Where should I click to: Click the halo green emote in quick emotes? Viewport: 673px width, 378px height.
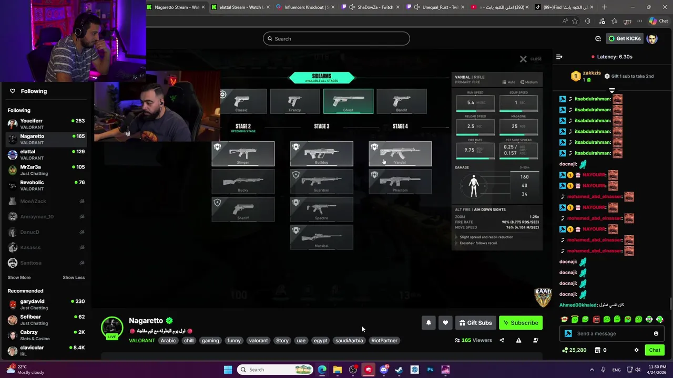575,319
